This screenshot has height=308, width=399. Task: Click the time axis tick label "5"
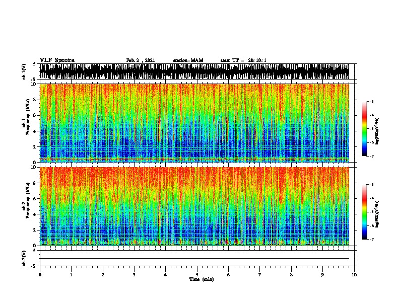[197, 275]
